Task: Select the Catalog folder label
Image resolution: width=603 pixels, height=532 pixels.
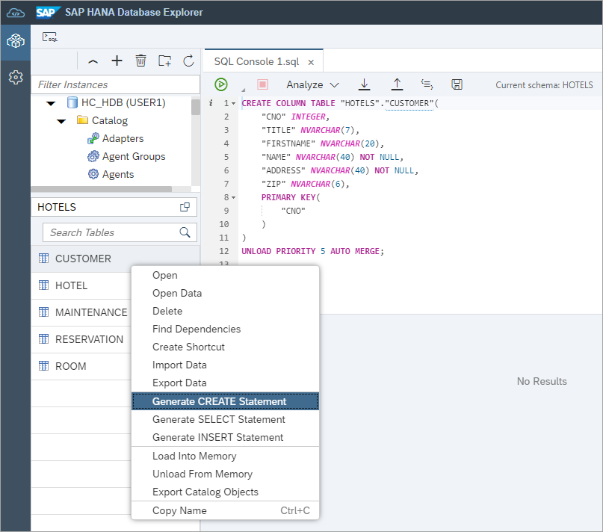Action: pos(110,121)
